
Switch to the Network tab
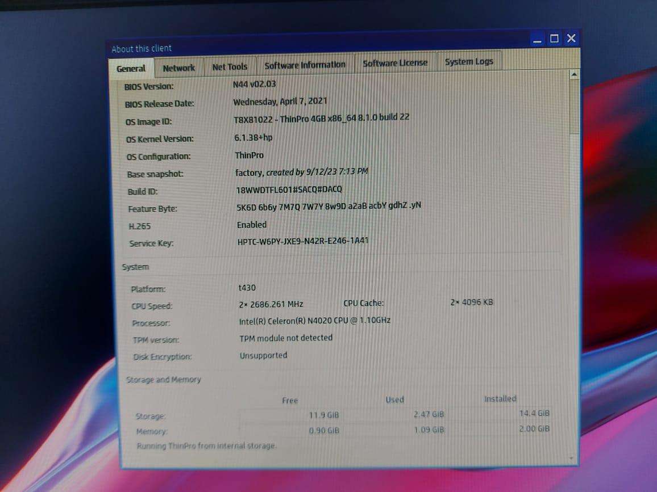coord(178,68)
